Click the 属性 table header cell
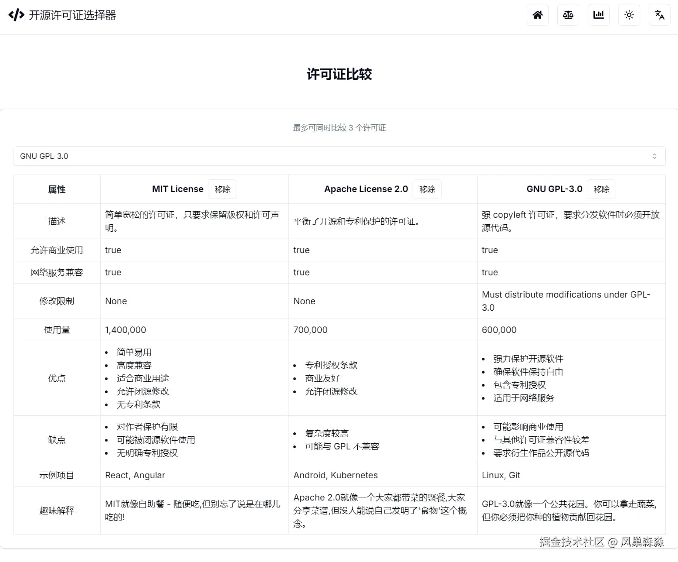Viewport: 678px width, 562px height. [x=56, y=189]
